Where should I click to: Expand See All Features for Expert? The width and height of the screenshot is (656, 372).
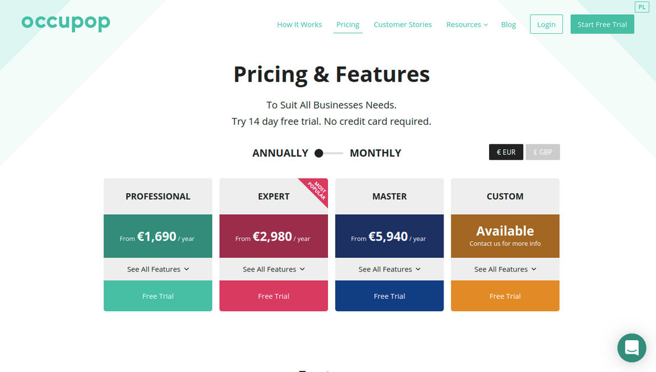(274, 269)
